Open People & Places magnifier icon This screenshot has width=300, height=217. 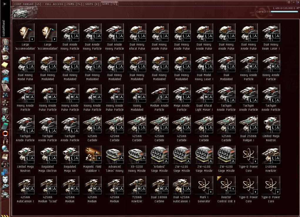click(5, 50)
